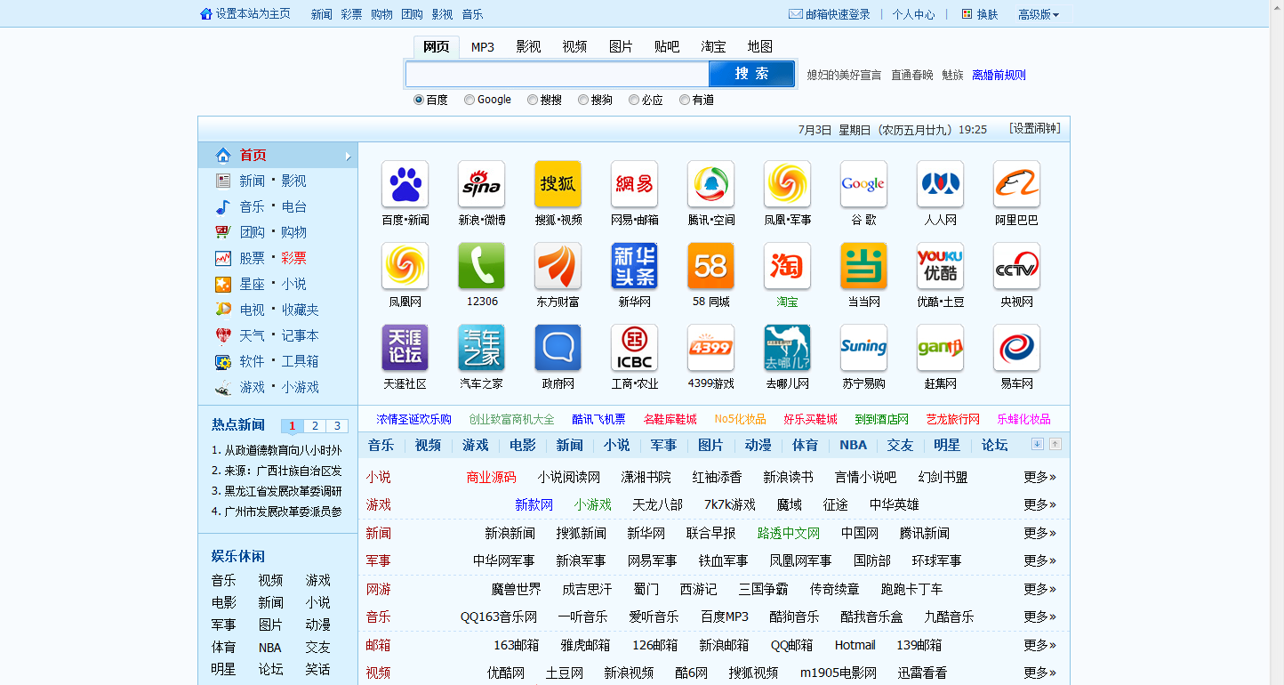This screenshot has width=1284, height=685.
Task: Switch to the MP3 search tab
Action: 483,47
